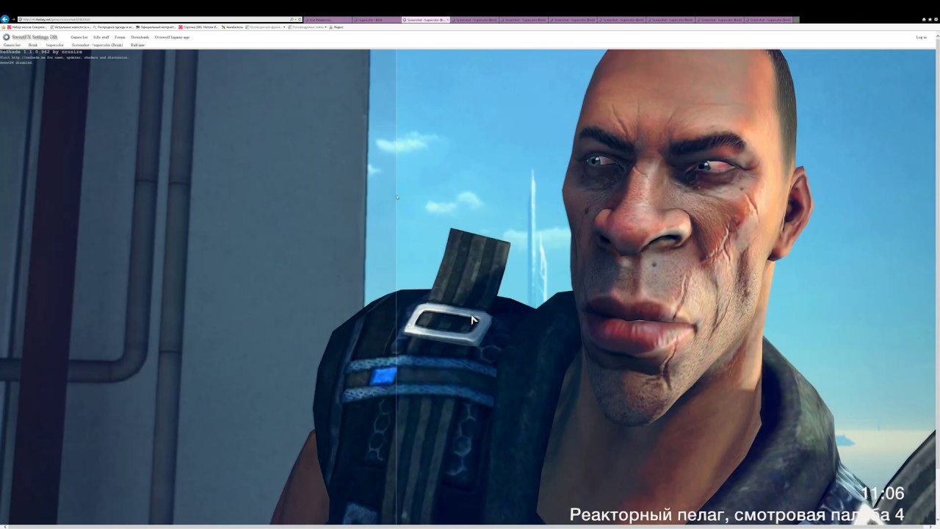Screen dimensions: 940x529
Task: Click the SweetFX Settings DB logo
Action: (x=30, y=37)
